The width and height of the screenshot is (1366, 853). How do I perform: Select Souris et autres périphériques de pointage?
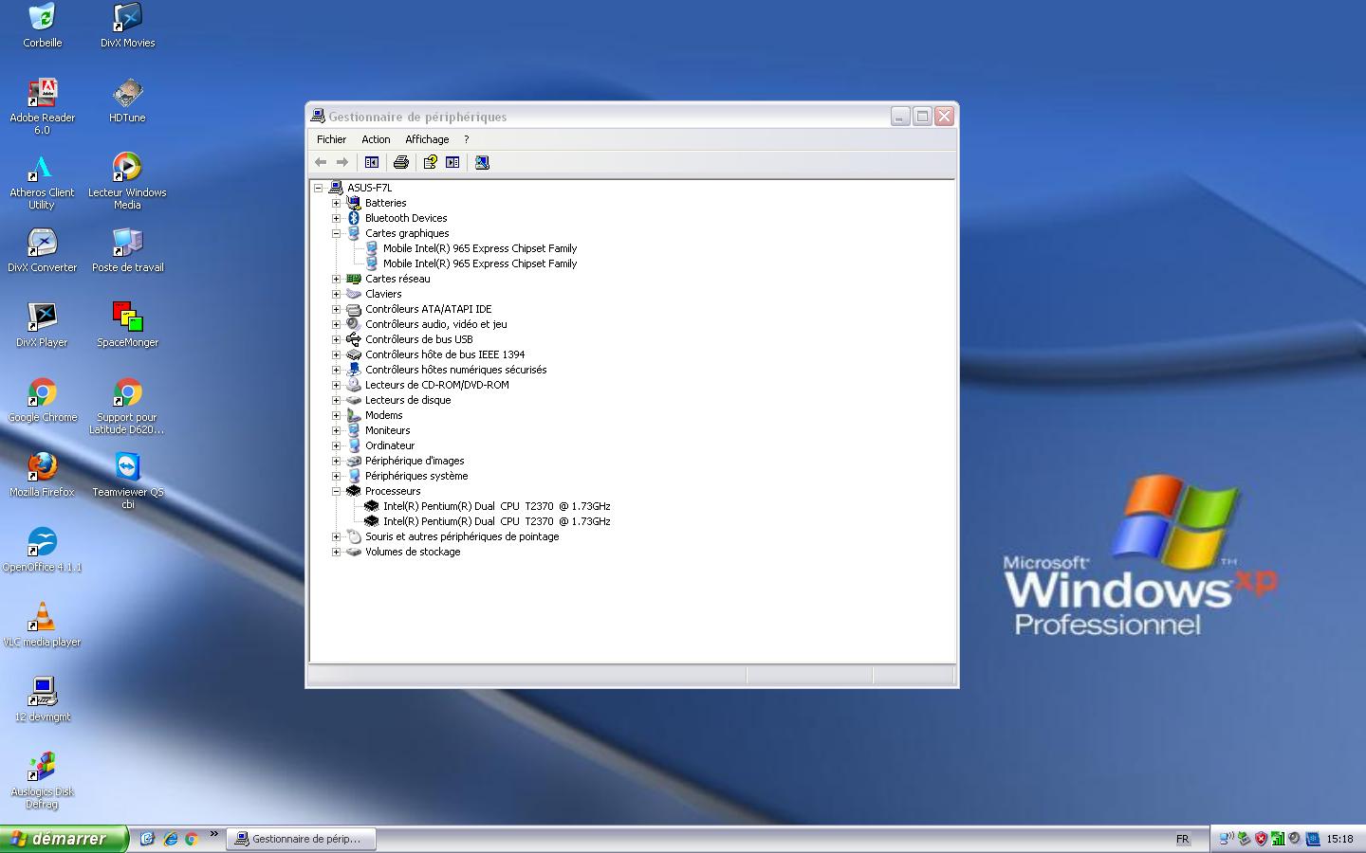[462, 536]
